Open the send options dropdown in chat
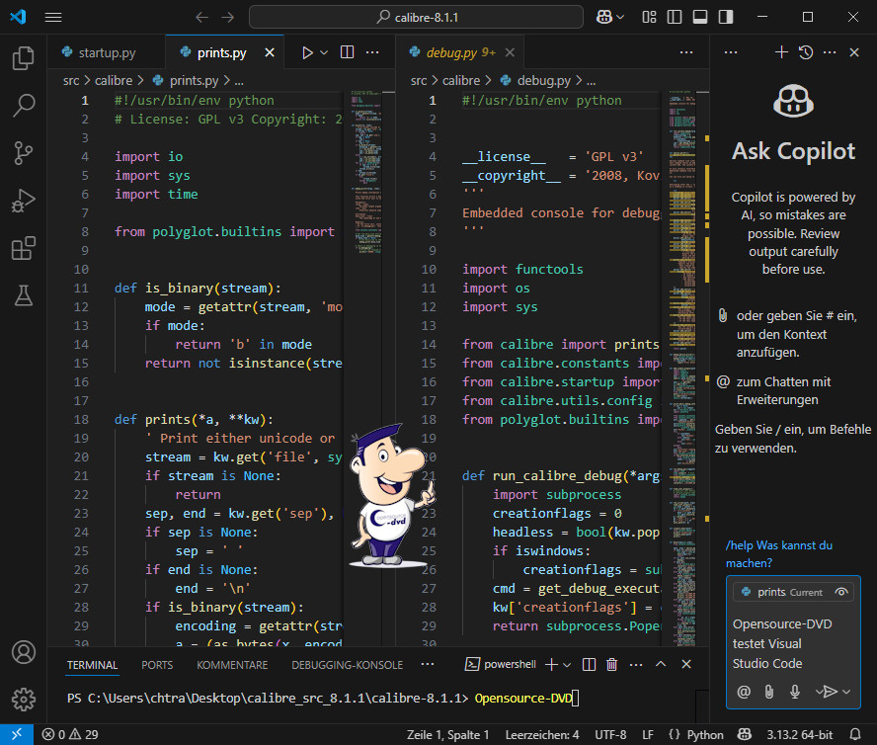 point(846,692)
